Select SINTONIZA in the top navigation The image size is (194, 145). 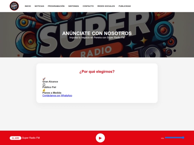pos(74,6)
